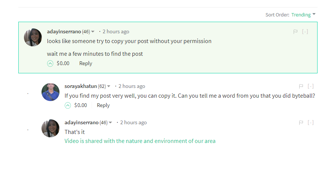Viewport: 331px width, 180px height.
Task: Upvote sorayakhatun's reply comment
Action: click(x=68, y=106)
